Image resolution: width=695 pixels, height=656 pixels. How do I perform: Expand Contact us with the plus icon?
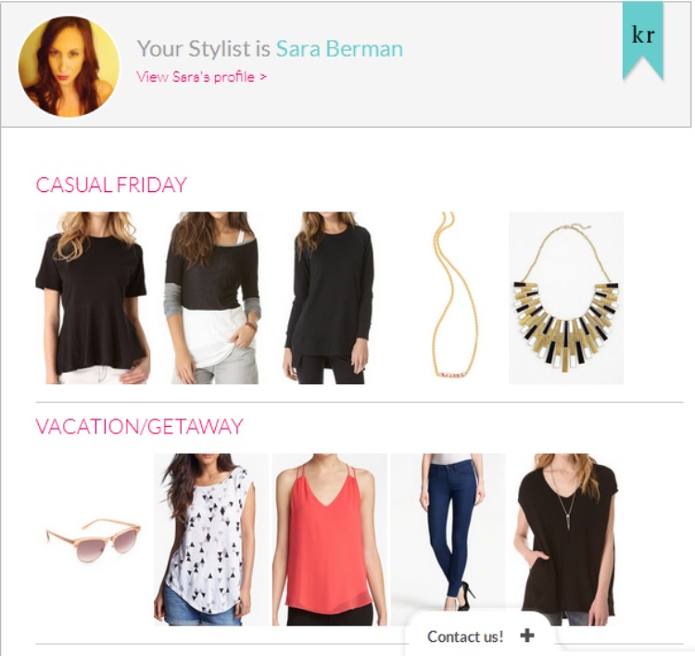pos(526,636)
